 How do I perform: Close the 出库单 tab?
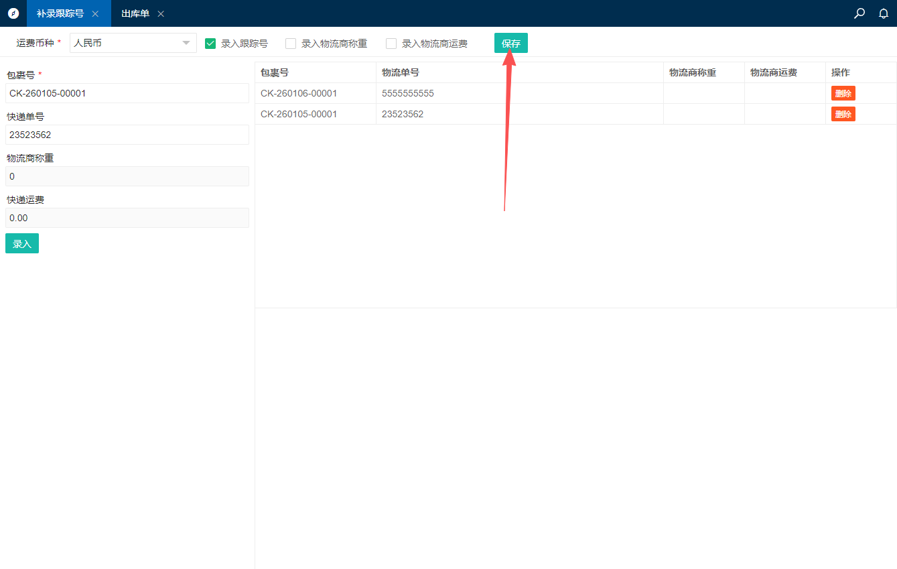(x=161, y=14)
